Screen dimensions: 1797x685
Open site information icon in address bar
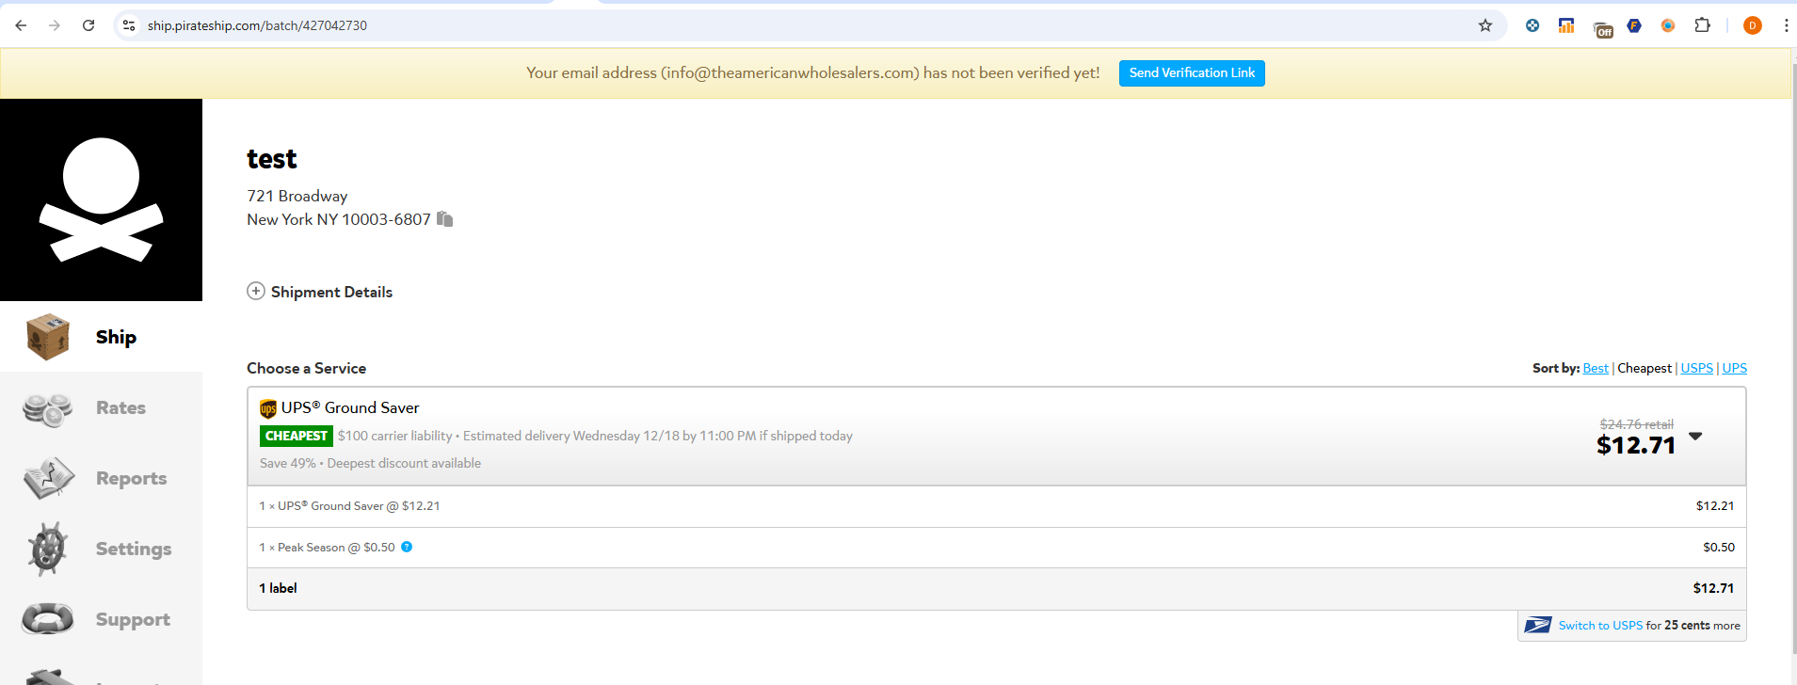coord(129,25)
